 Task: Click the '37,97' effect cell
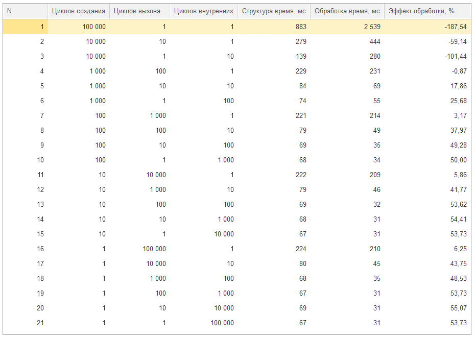click(x=427, y=131)
